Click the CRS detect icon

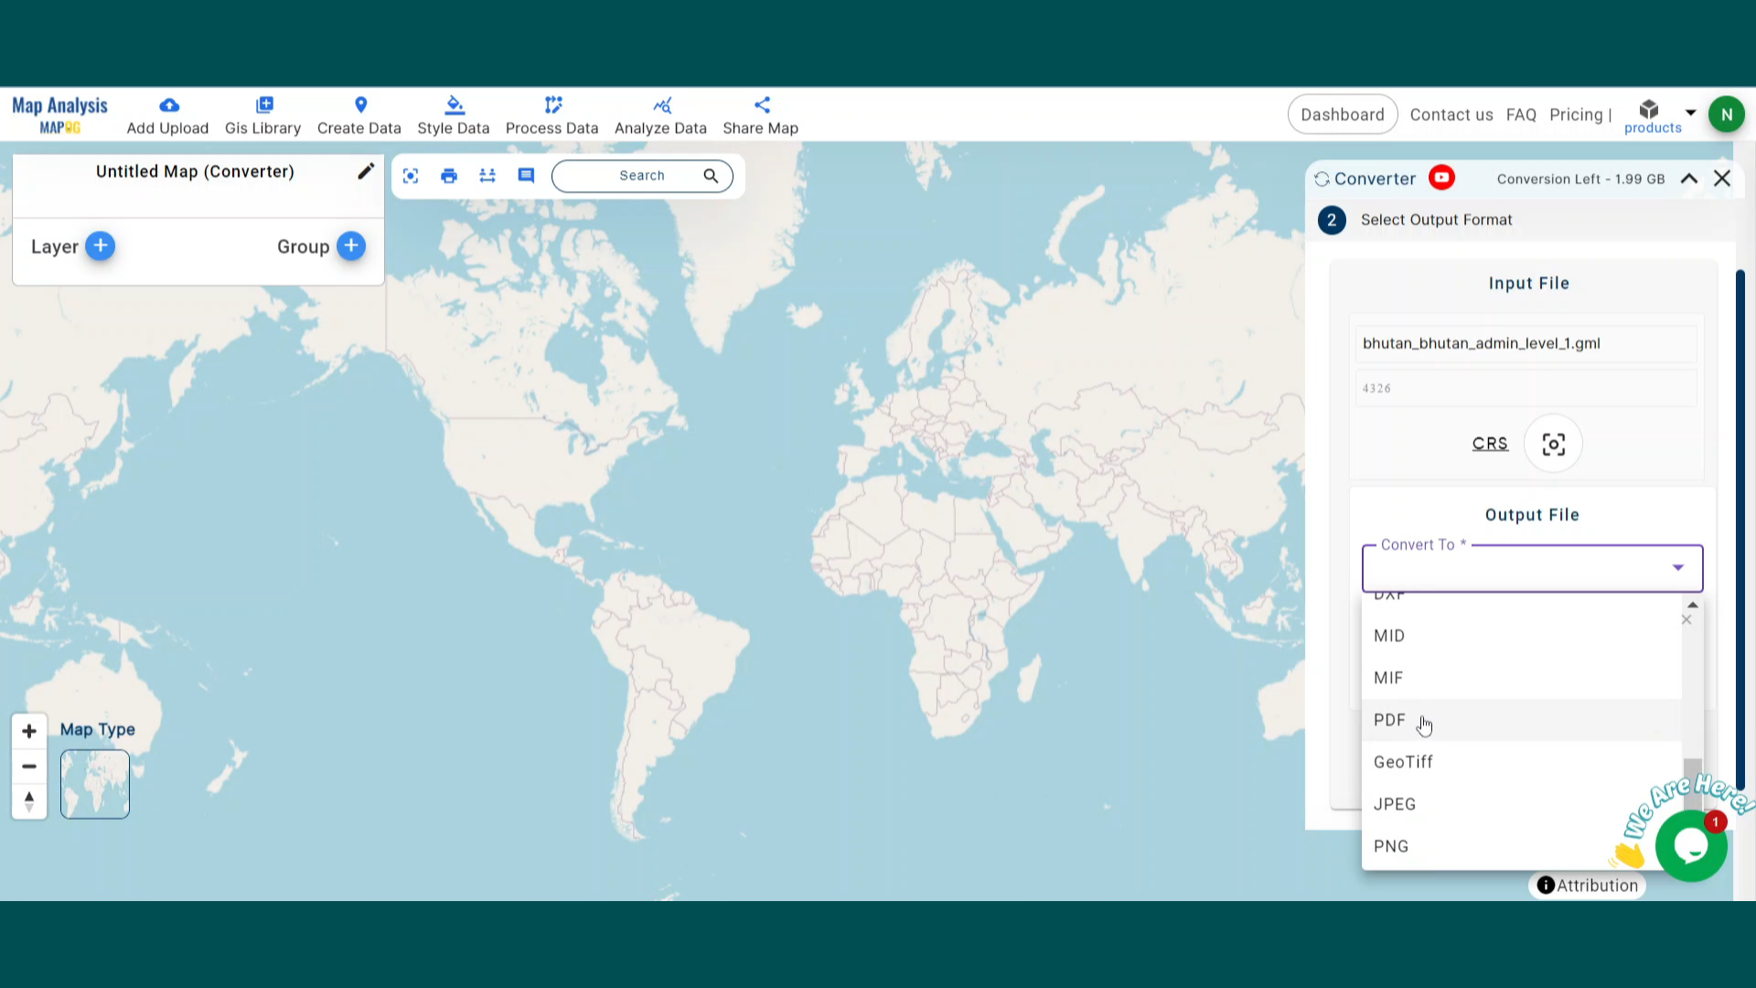pos(1552,444)
